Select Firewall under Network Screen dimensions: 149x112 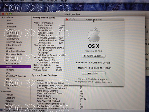click(x=10, y=95)
